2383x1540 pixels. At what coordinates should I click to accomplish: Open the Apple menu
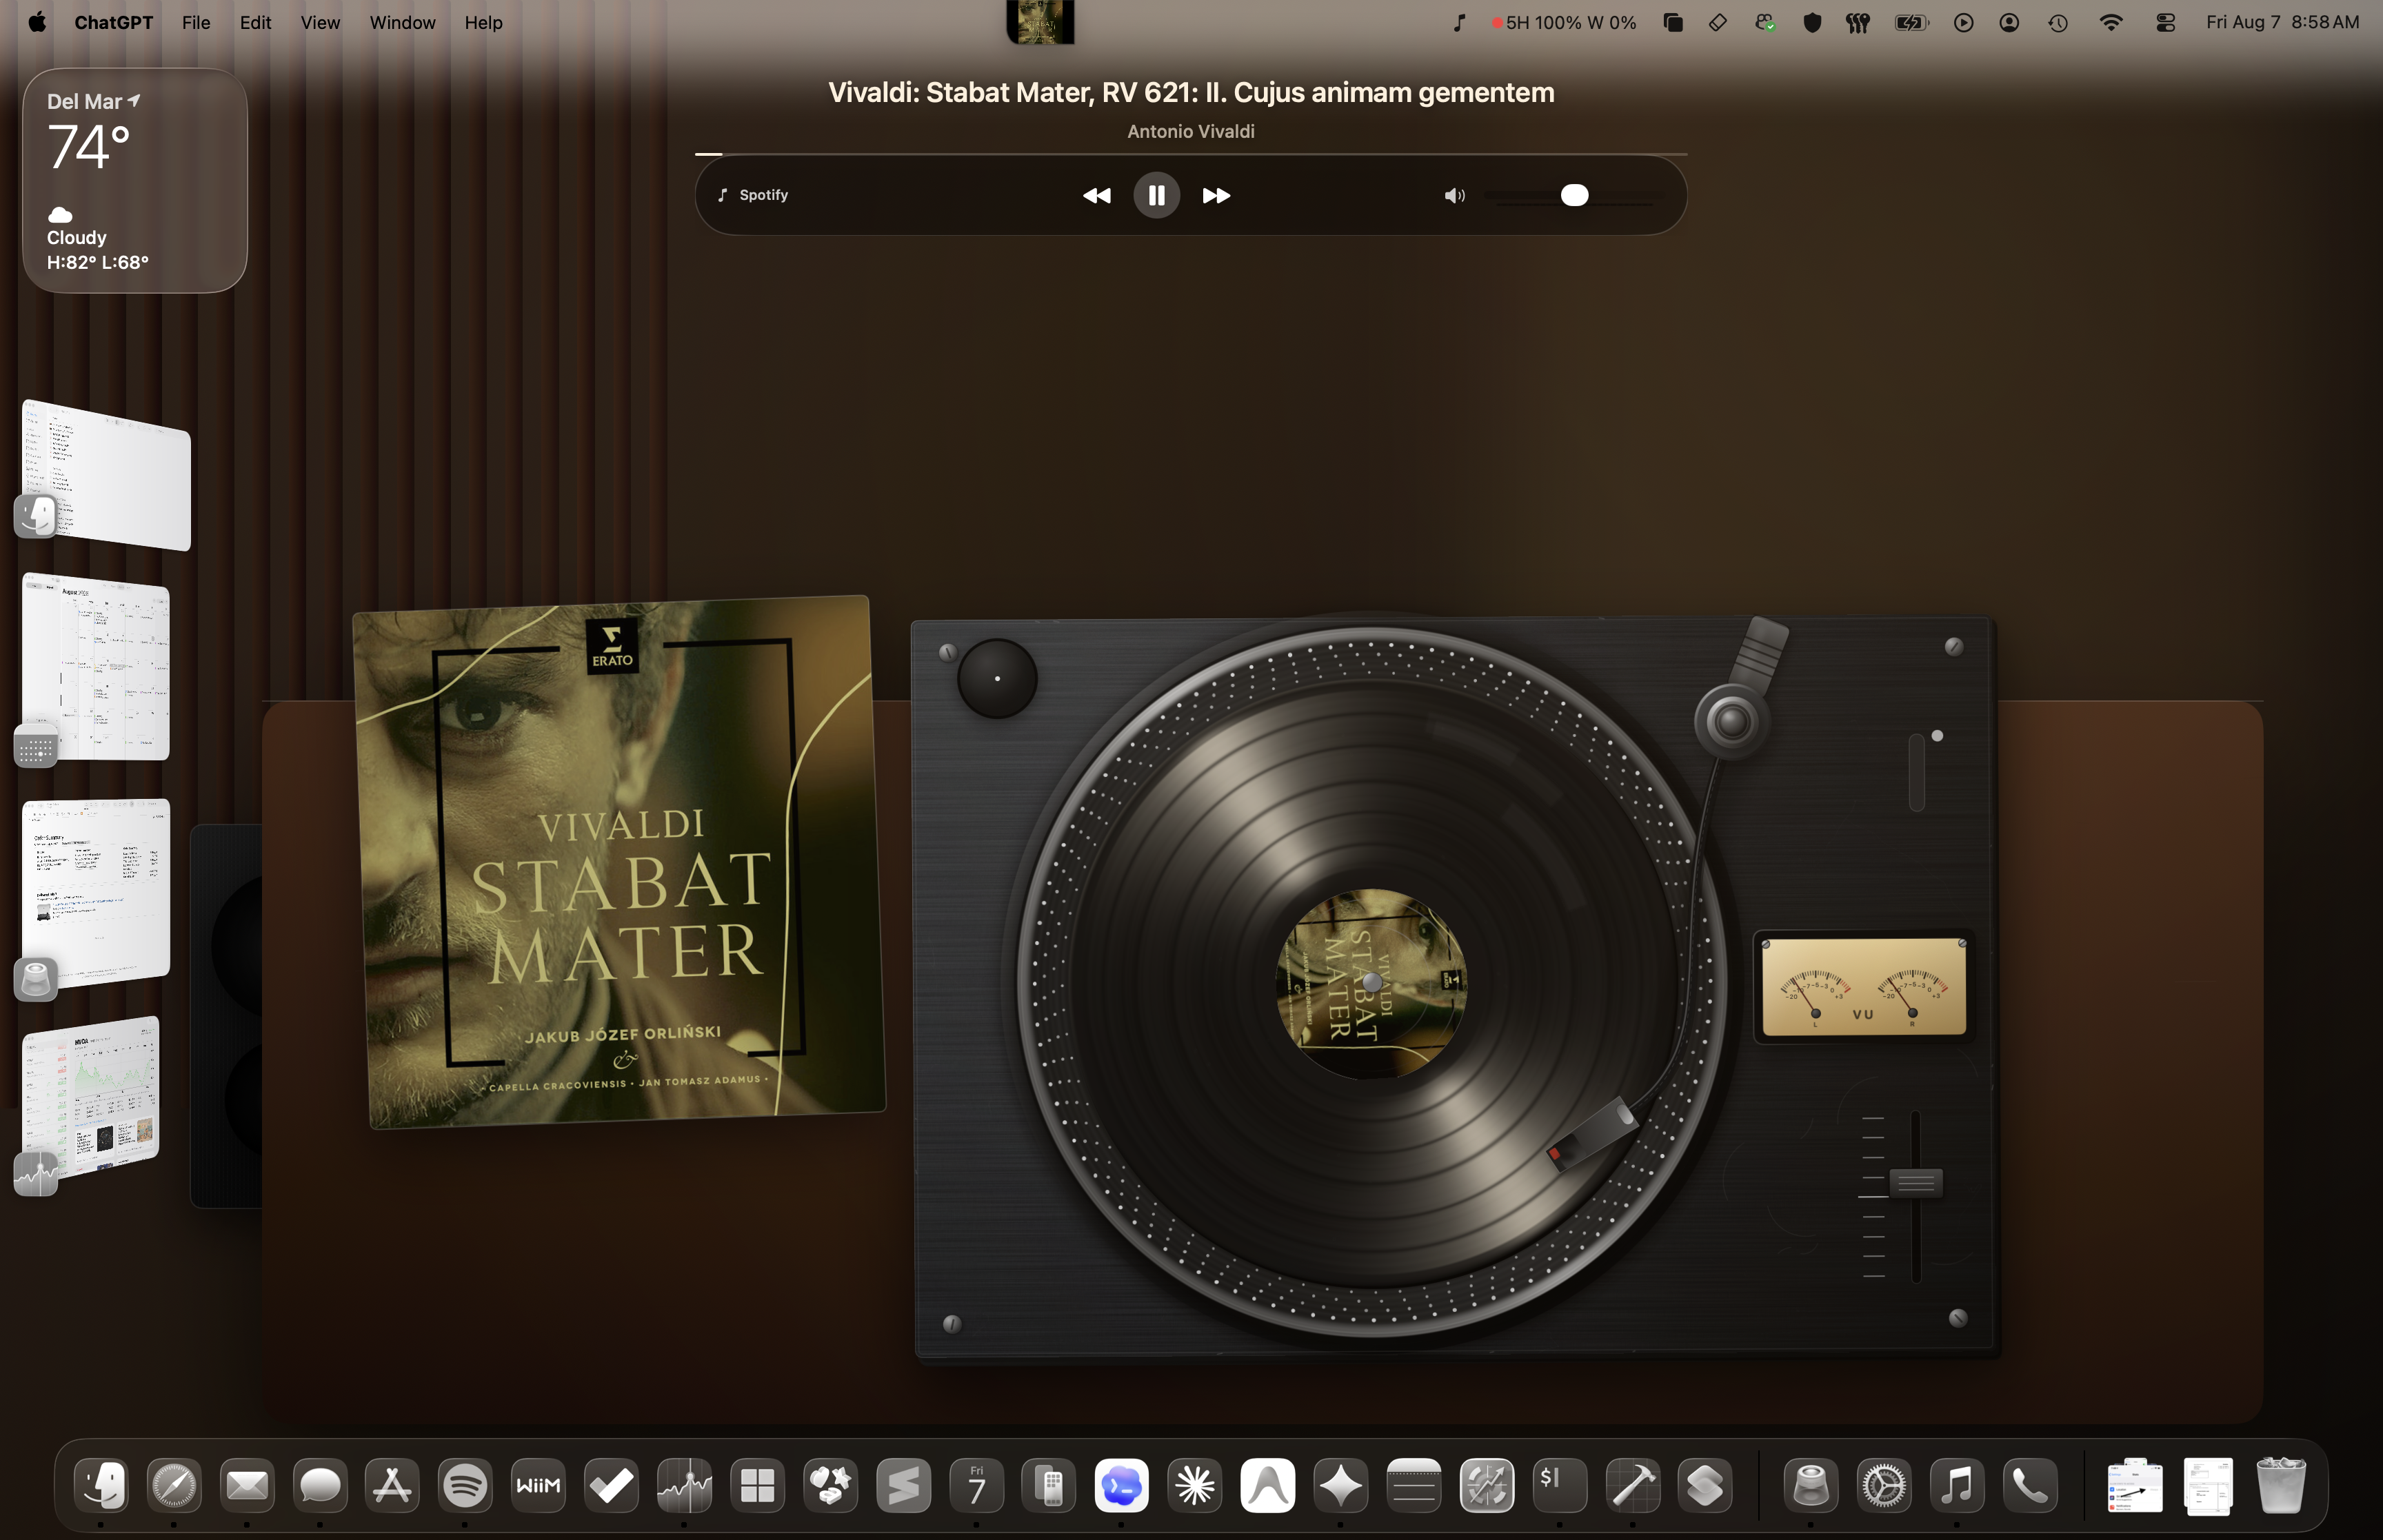(x=37, y=22)
